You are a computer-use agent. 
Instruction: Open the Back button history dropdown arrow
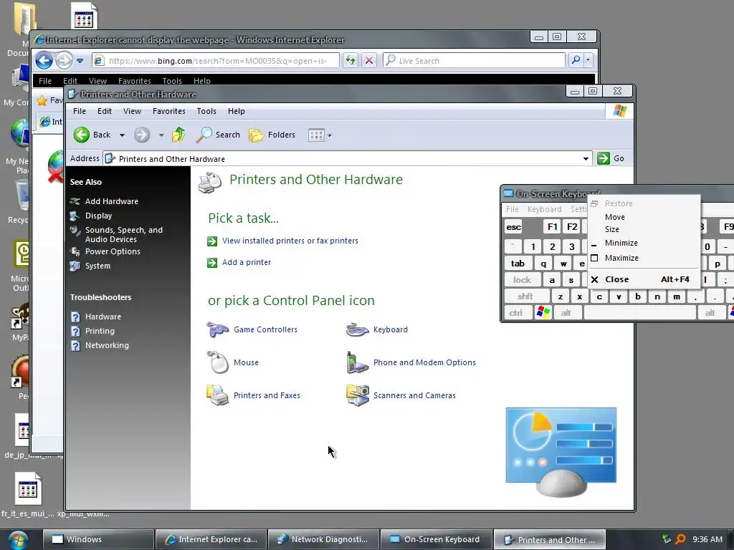click(x=122, y=135)
